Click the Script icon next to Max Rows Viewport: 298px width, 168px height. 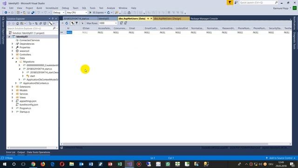121,23
